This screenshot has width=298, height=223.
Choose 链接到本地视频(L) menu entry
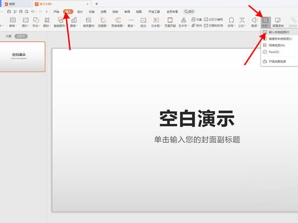(280, 39)
